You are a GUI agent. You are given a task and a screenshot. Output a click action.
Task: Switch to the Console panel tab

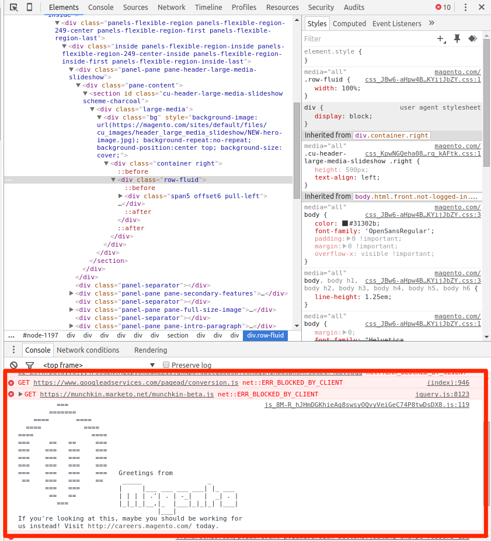pyautogui.click(x=100, y=7)
